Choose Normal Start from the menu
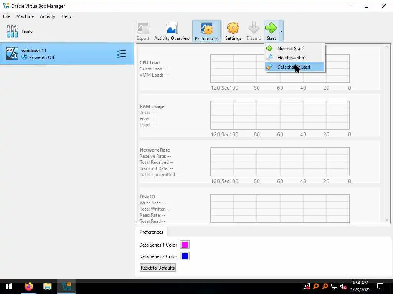This screenshot has height=294, width=393. [x=295, y=49]
